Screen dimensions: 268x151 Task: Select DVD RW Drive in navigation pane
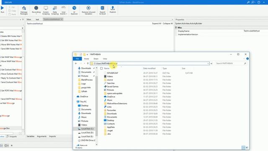(x=86, y=141)
